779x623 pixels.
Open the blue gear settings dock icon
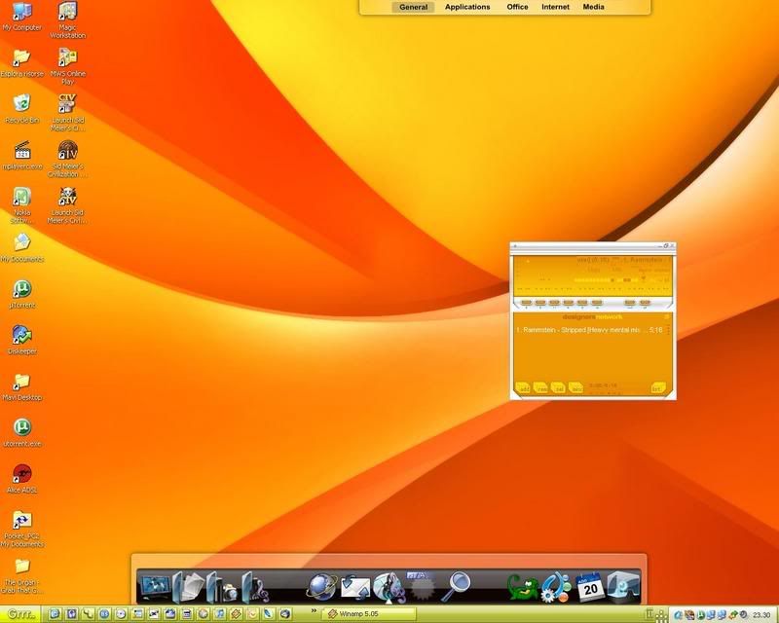(556, 587)
